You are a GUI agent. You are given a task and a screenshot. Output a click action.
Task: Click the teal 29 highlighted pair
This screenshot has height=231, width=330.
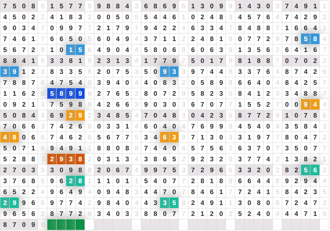pyautogui.click(x=9, y=203)
